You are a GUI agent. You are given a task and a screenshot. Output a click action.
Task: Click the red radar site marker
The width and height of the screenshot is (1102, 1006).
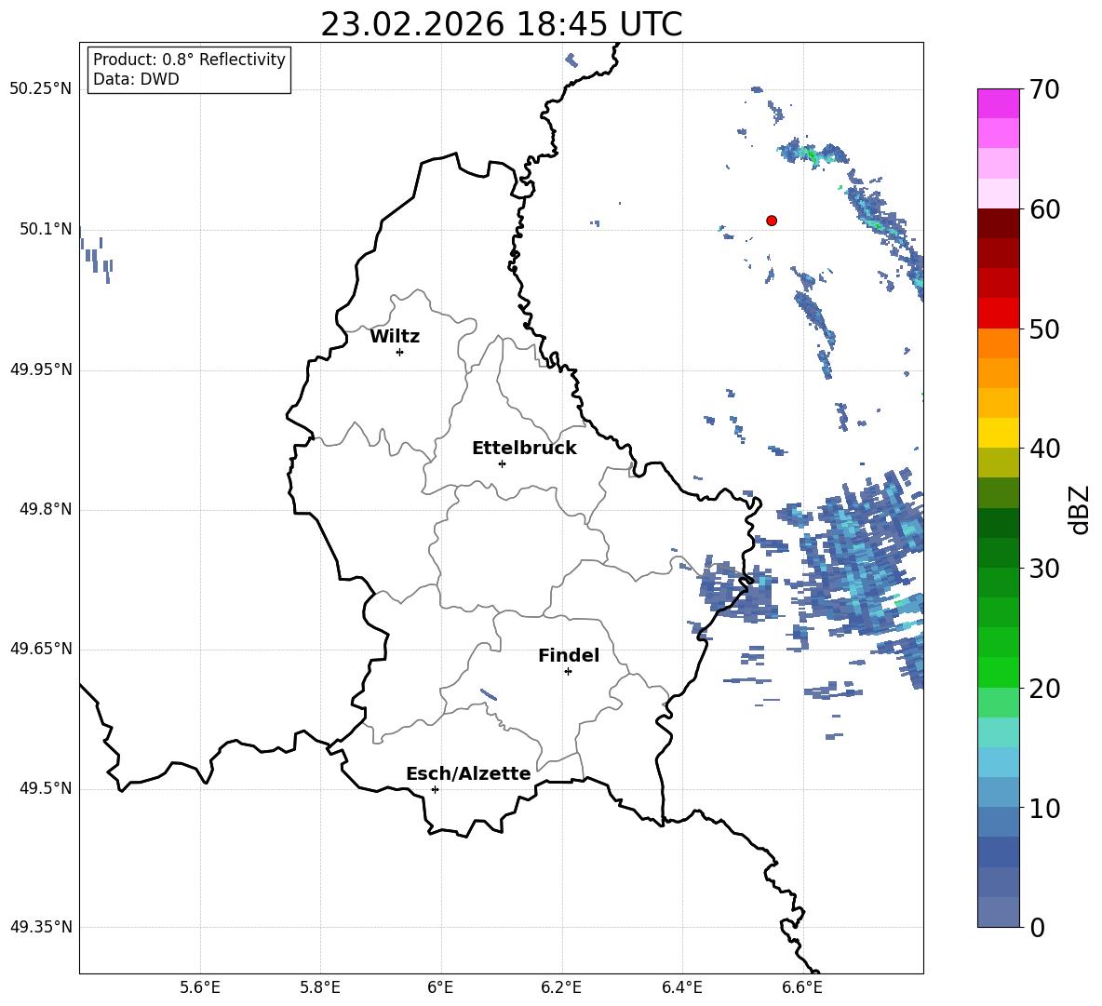pyautogui.click(x=772, y=221)
